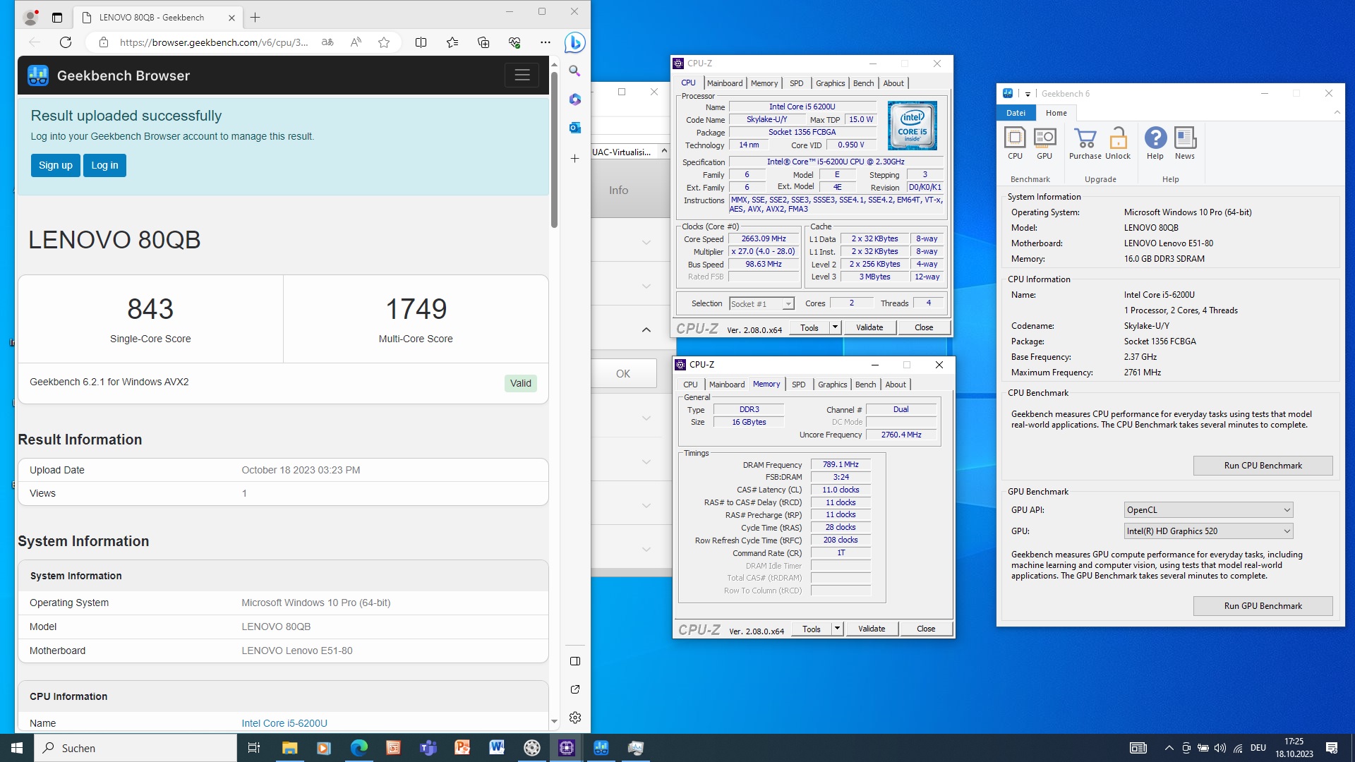
Task: Open Help in the Geekbench 6 ribbon
Action: pos(1155,143)
